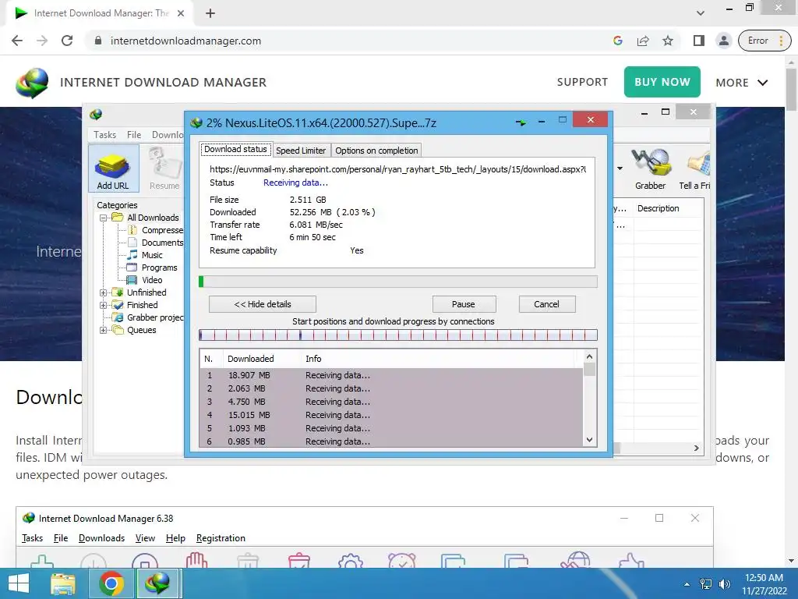
Task: Open the File menu in IDM window
Action: (x=134, y=134)
